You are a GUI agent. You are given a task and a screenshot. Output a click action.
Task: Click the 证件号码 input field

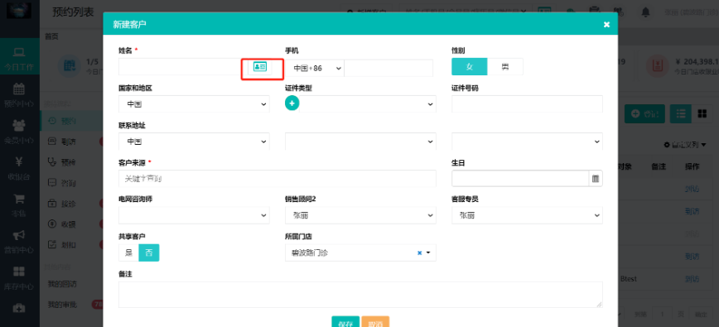(527, 104)
